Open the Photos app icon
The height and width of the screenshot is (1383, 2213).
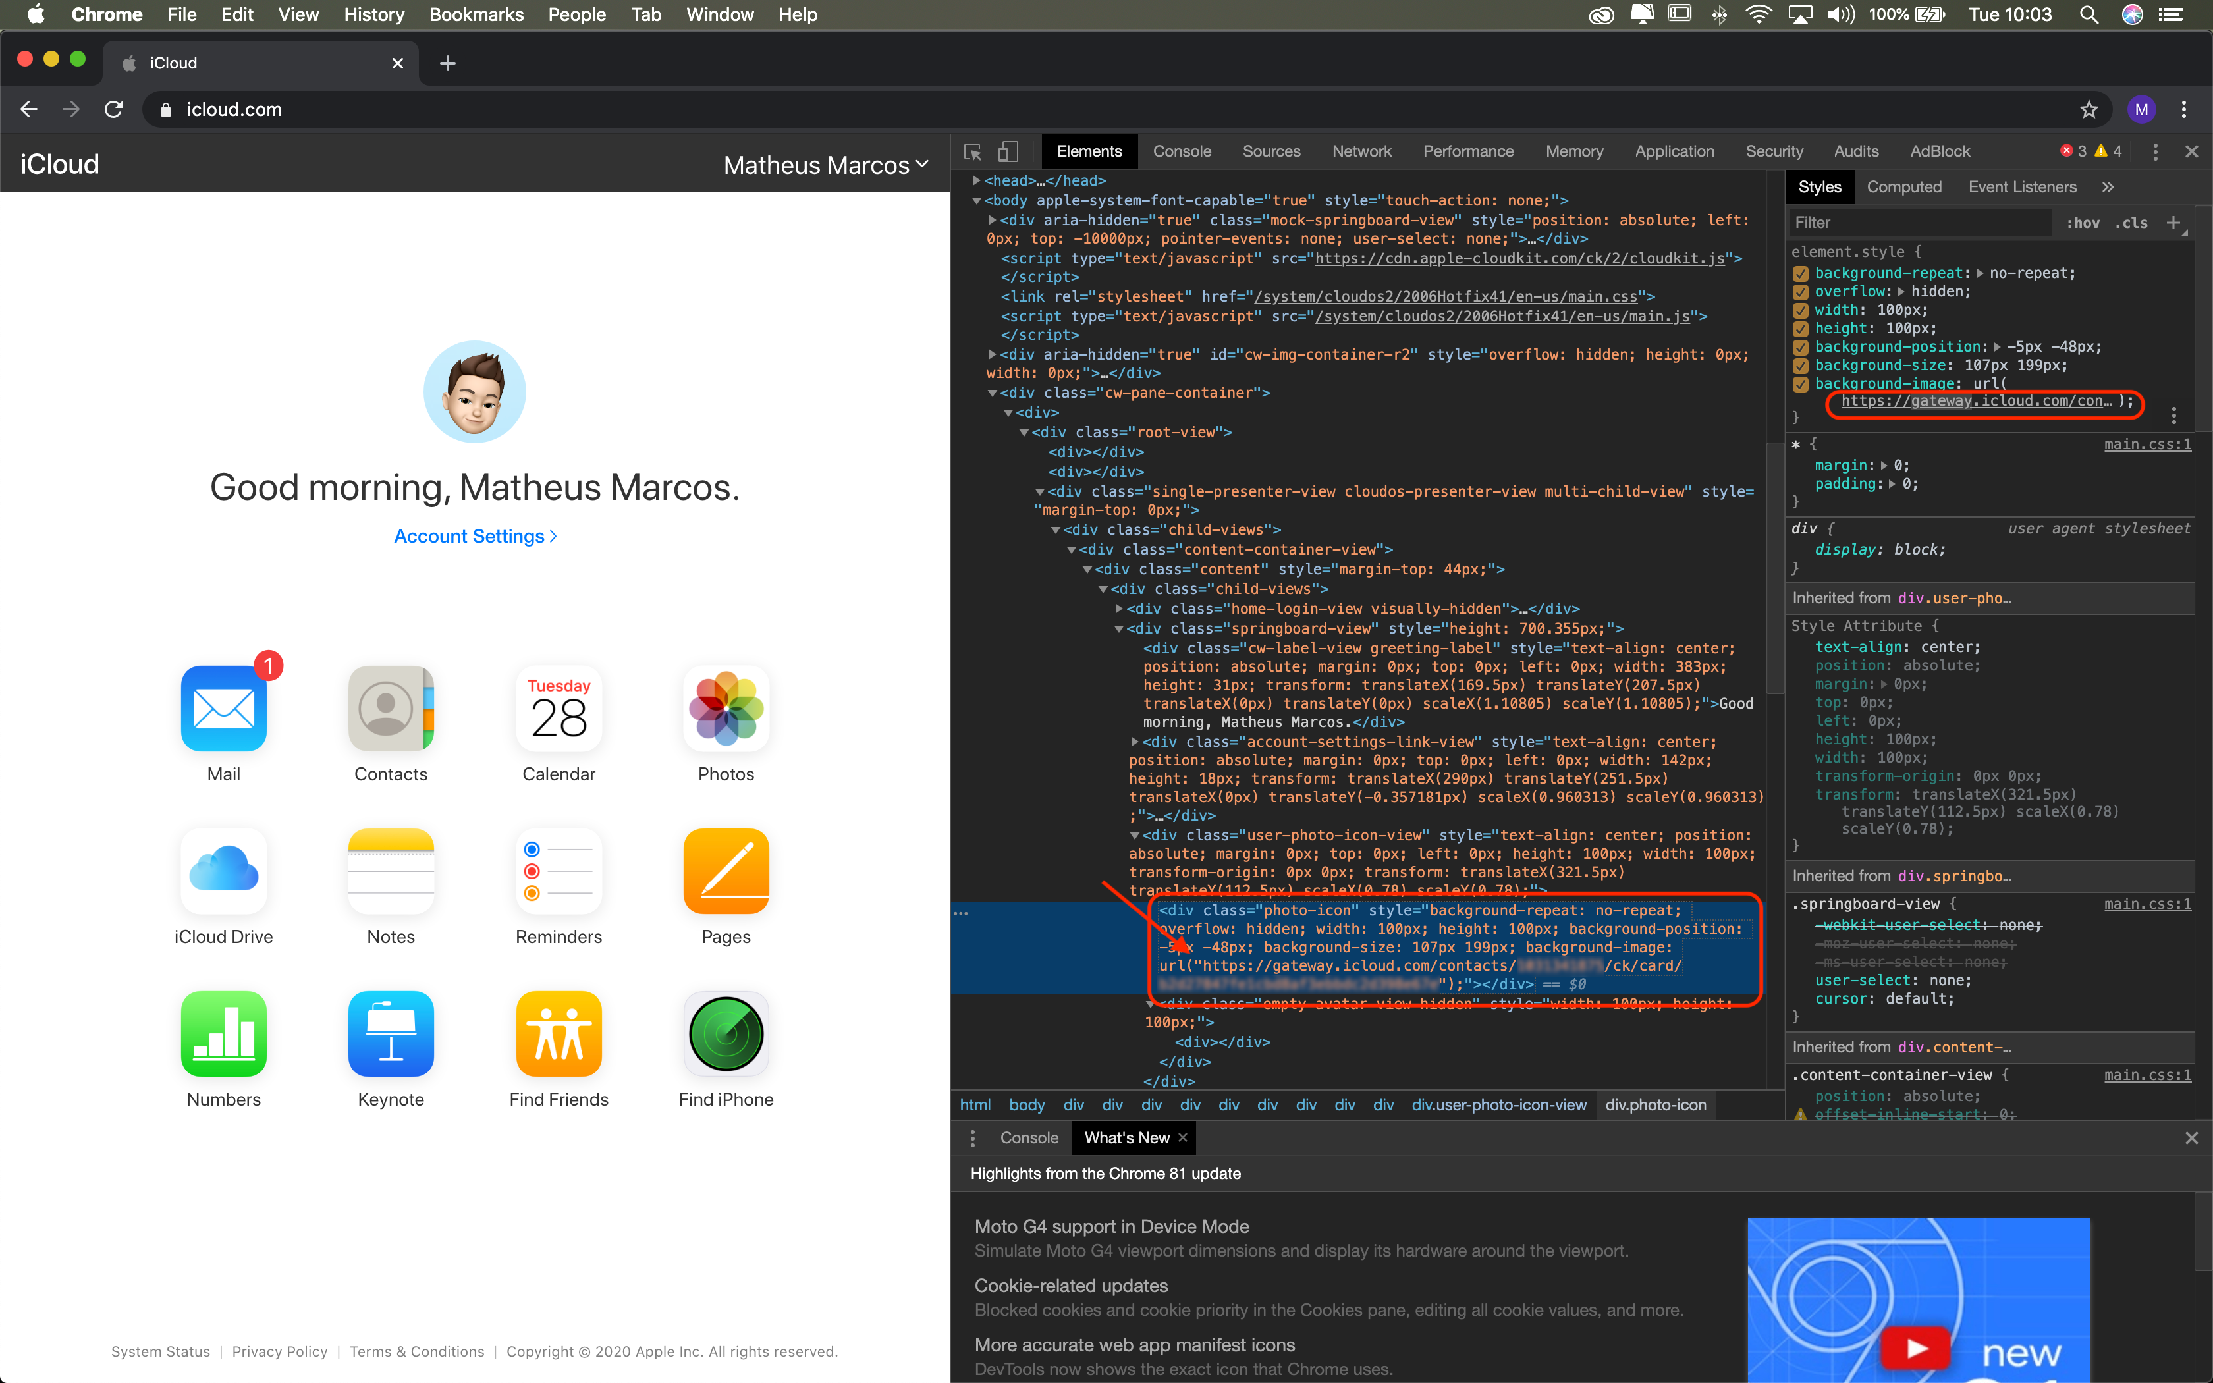(725, 709)
